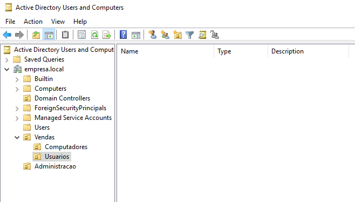
Task: Click the Saved Queries folder icon
Action: (x=17, y=59)
